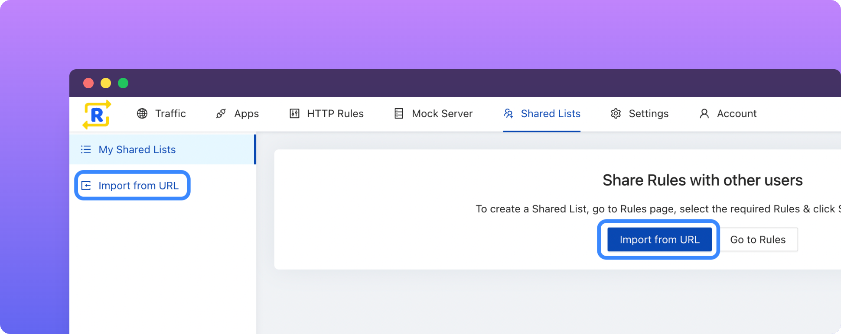Open the Settings tab
The image size is (841, 334).
coord(639,113)
